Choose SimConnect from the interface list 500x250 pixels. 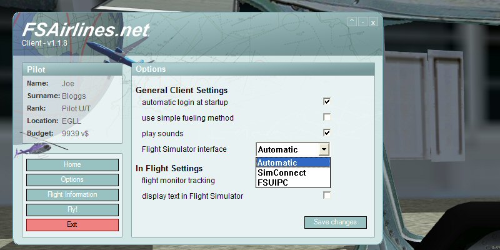292,172
